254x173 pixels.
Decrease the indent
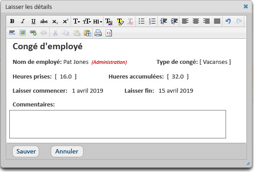tap(163, 21)
